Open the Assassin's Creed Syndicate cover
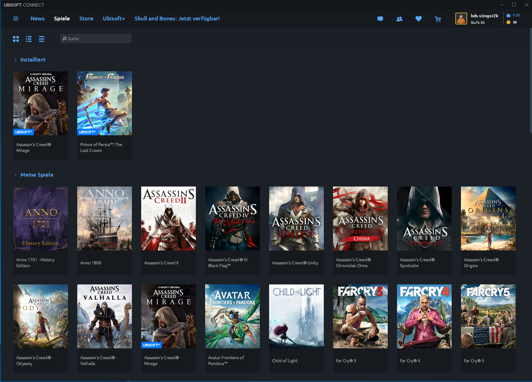 pyautogui.click(x=424, y=218)
